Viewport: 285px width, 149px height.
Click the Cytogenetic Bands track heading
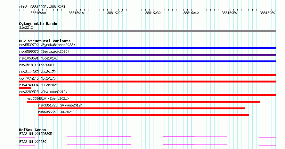(38, 24)
